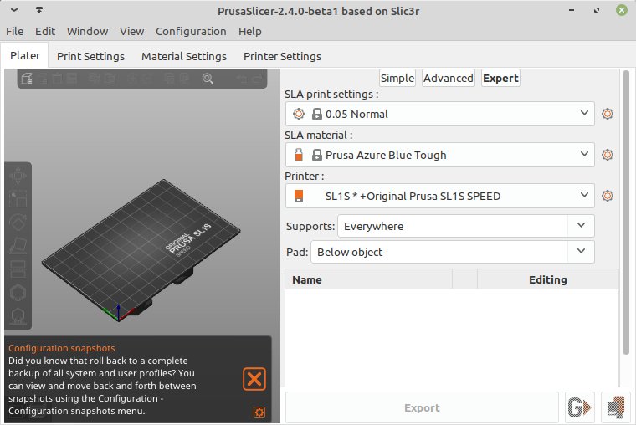Switch to the Plater tab
Screen dimensions: 636x425
25,55
